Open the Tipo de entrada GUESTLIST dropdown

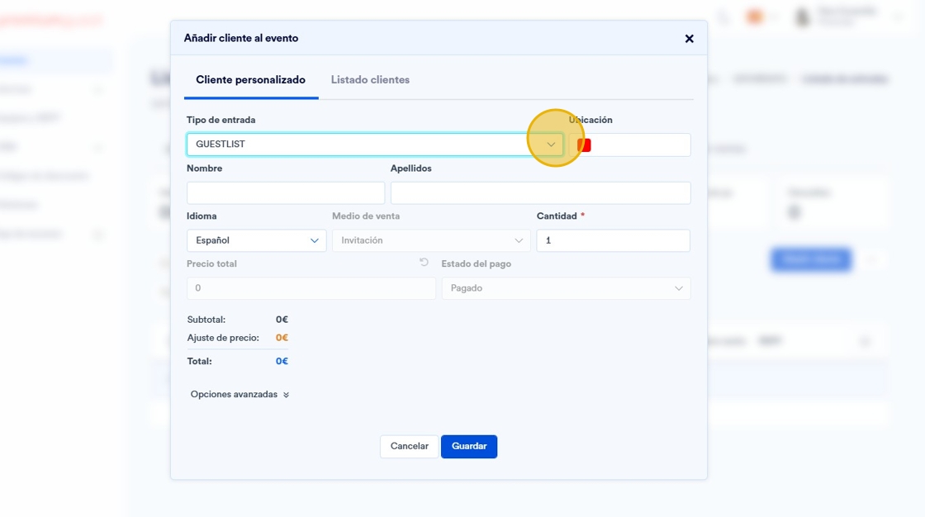tap(375, 145)
